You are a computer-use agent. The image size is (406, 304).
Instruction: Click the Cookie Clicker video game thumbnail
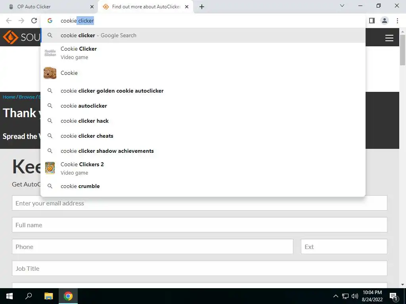coord(50,53)
